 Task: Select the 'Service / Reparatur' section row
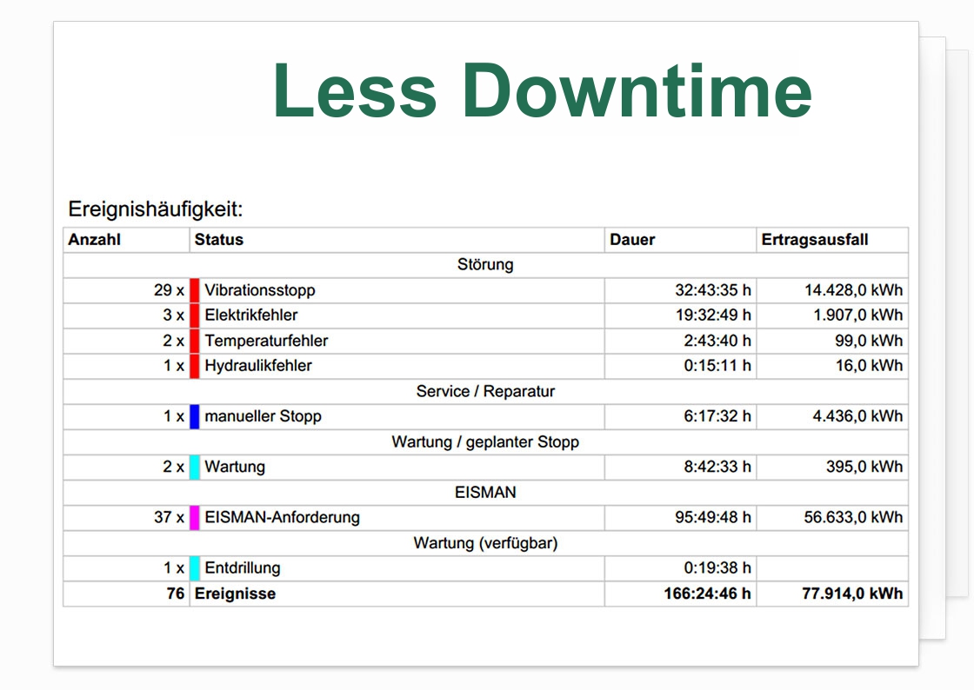coord(485,392)
